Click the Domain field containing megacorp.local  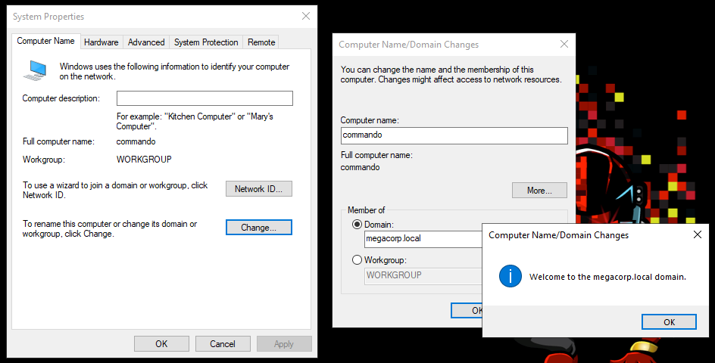423,239
